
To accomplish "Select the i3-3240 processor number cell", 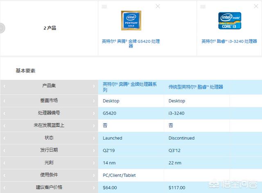I will coord(176,113).
